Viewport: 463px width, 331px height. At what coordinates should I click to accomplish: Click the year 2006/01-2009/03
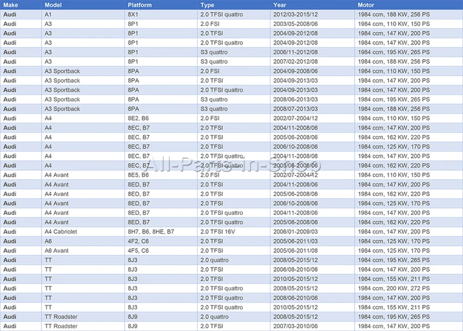click(295, 231)
